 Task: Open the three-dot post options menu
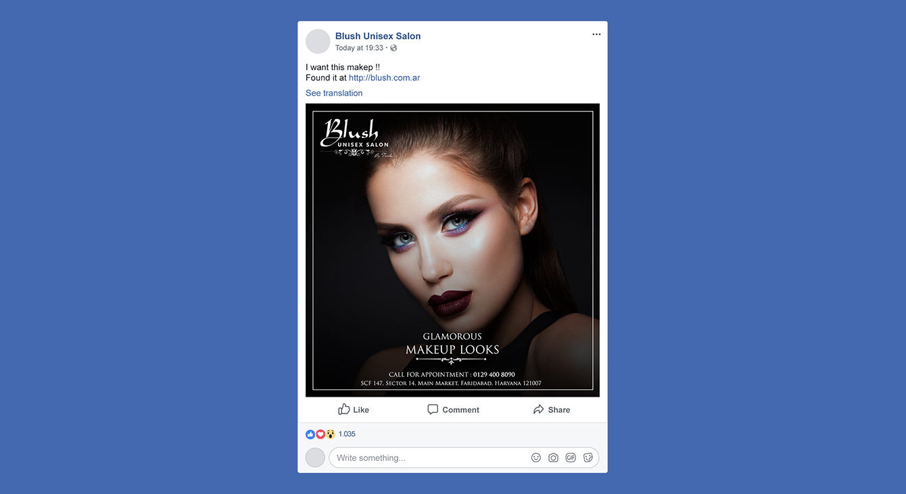pos(596,34)
